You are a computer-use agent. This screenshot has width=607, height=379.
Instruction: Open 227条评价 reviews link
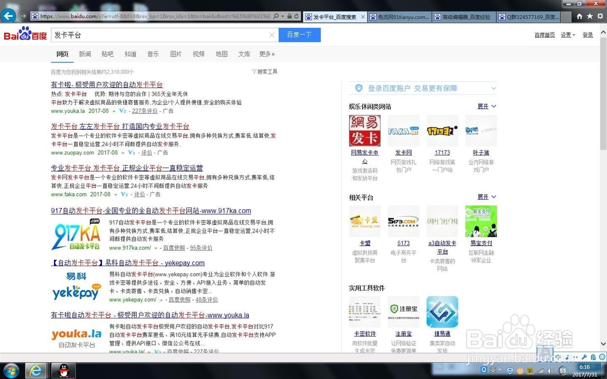point(145,111)
